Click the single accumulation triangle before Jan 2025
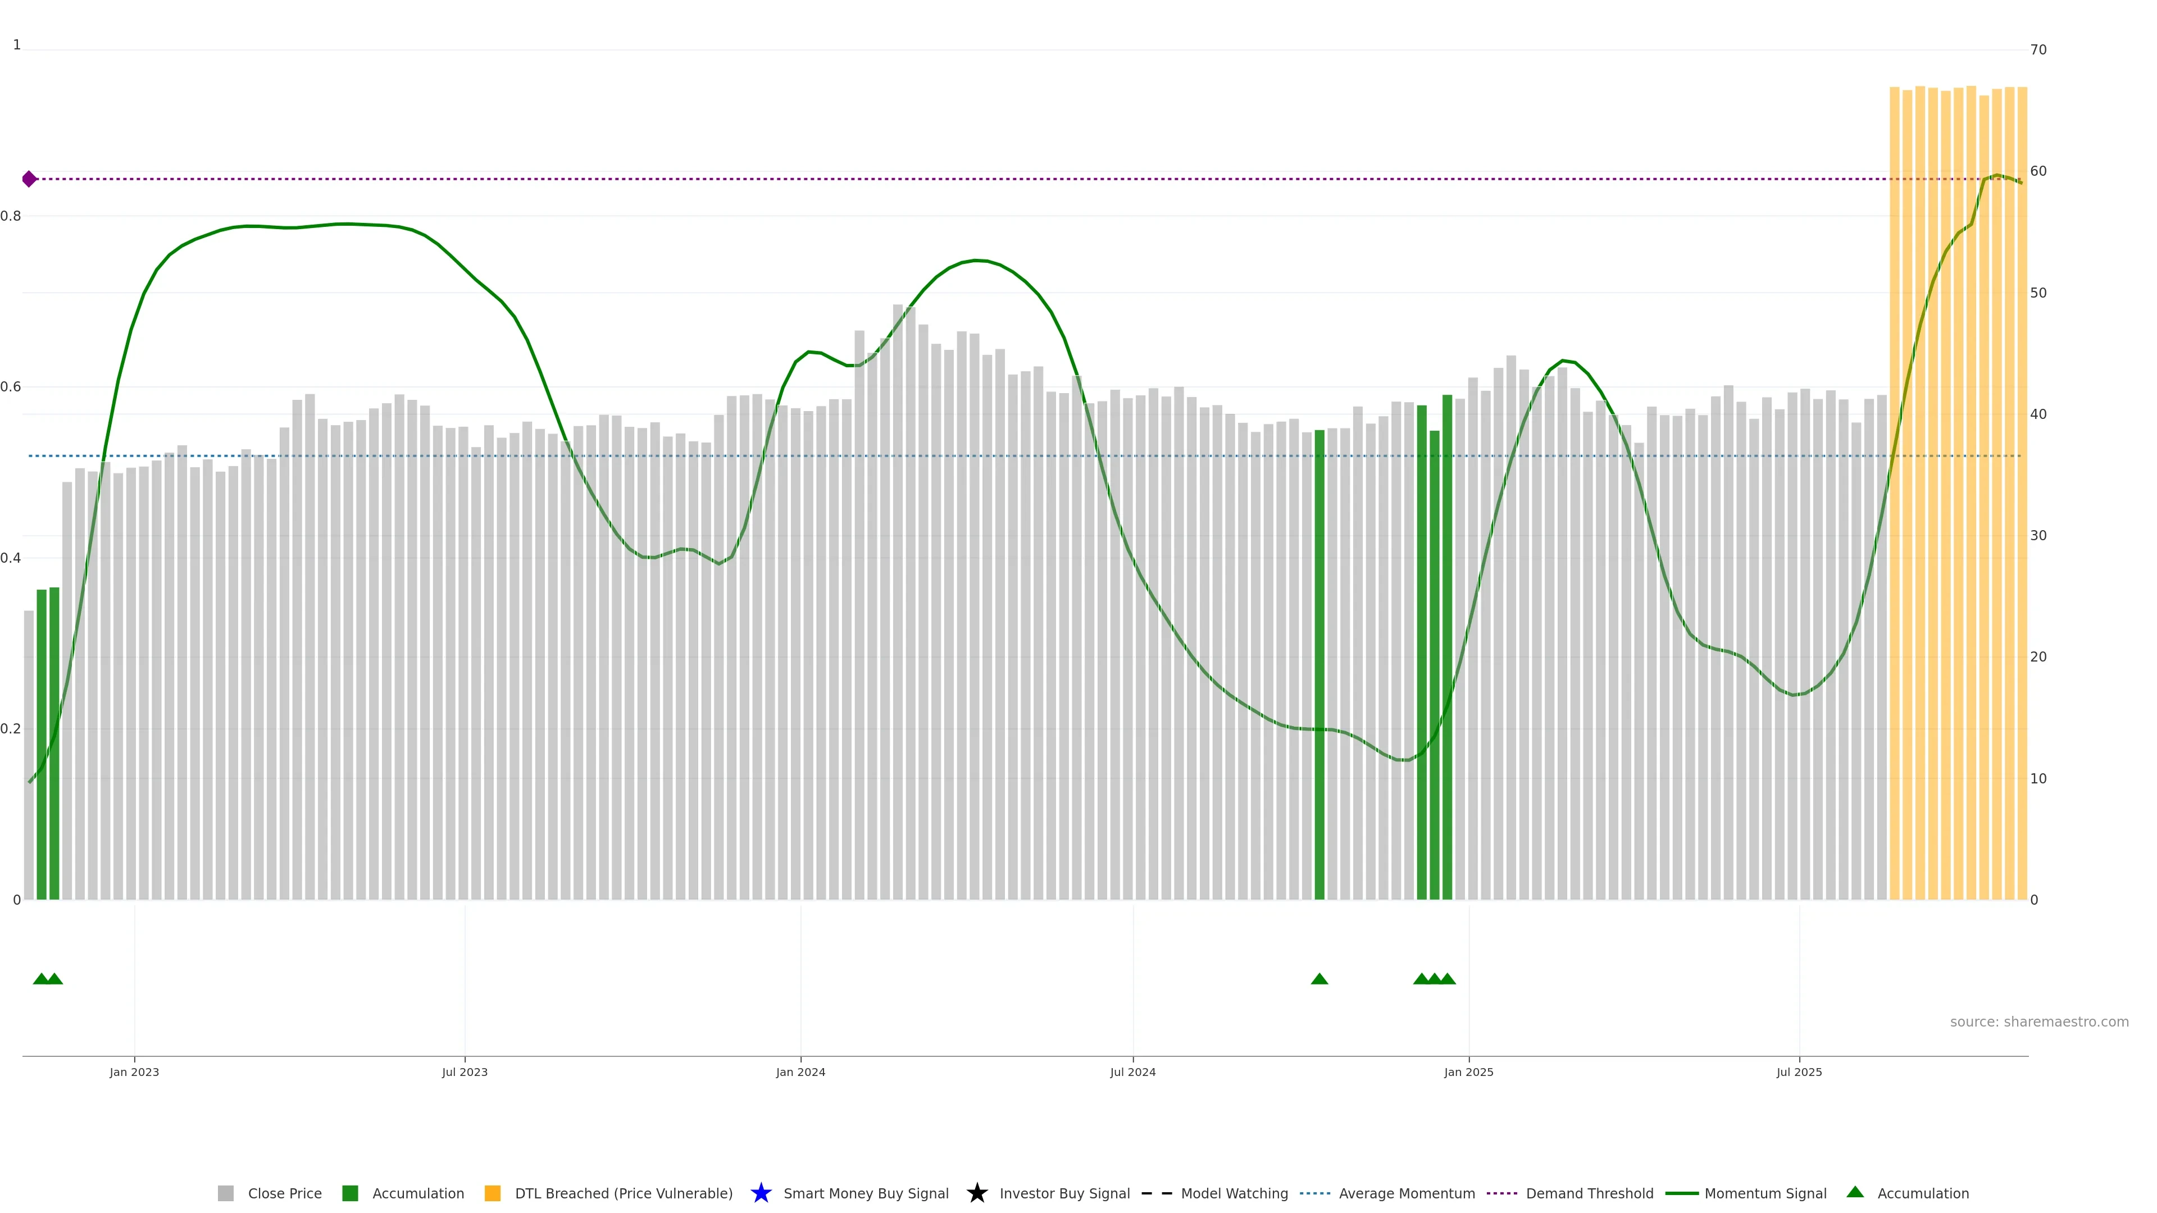Image resolution: width=2157 pixels, height=1213 pixels. click(1319, 979)
